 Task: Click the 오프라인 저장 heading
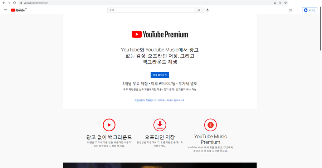pyautogui.click(x=160, y=137)
